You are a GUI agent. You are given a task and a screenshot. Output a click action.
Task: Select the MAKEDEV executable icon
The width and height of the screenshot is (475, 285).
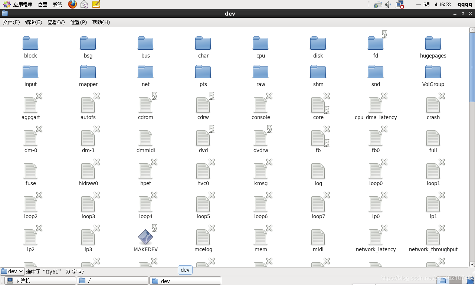point(145,237)
